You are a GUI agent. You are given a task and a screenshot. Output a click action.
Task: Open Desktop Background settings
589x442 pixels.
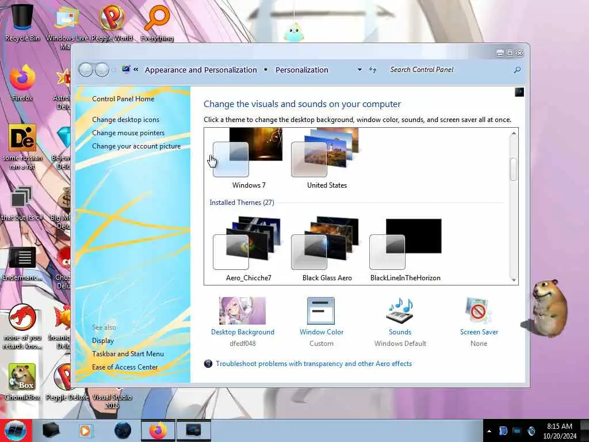click(243, 321)
